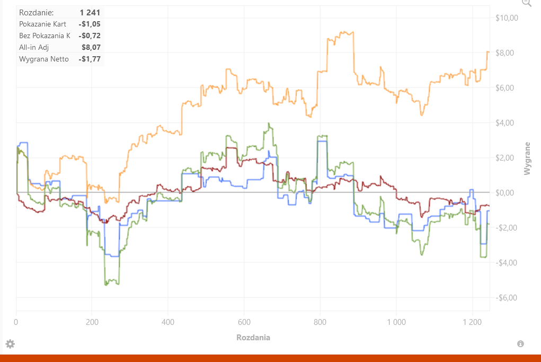Click the Wygrane y-axis title
Screen dimensions: 541x362
point(527,158)
